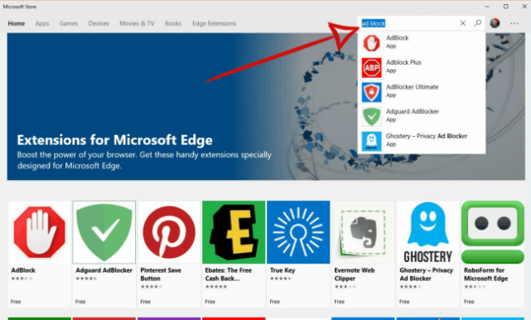Choose the 'Adguard AdBlocker' suggestion text
This screenshot has height=320, width=531.
tap(413, 111)
